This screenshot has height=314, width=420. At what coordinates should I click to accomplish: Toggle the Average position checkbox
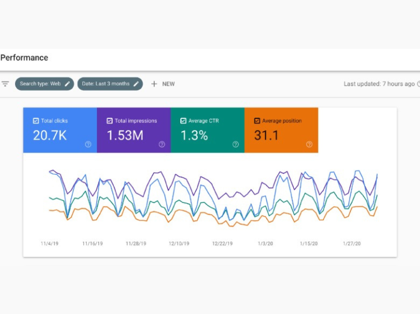(x=257, y=121)
